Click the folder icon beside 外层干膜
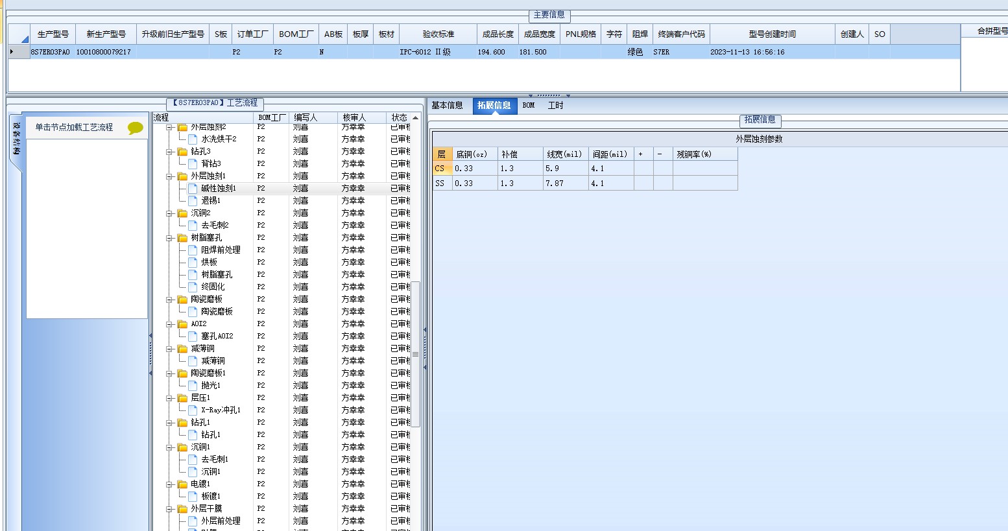The height and width of the screenshot is (531, 1008). [183, 509]
